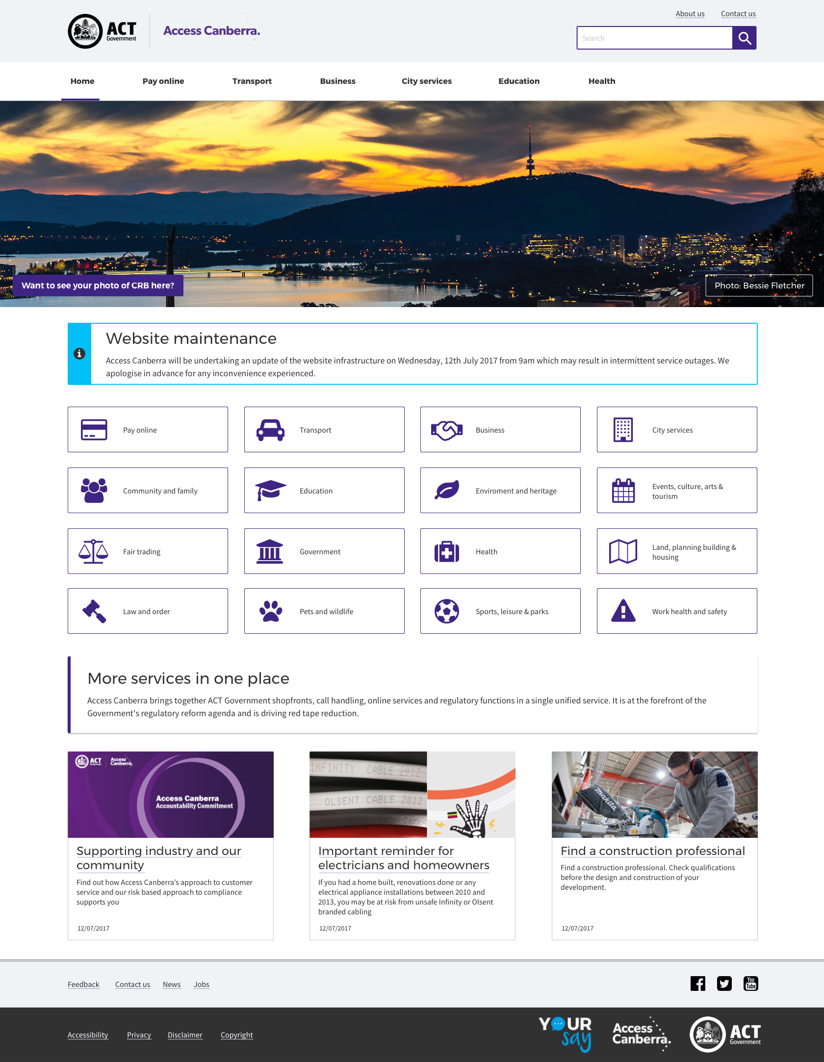The height and width of the screenshot is (1062, 824).
Task: Click the Photo: Bessie Fletcher credit button
Action: pyautogui.click(x=759, y=285)
